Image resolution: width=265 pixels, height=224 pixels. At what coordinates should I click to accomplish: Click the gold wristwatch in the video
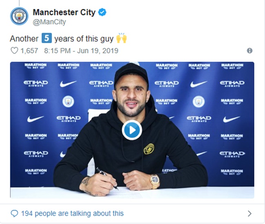[x=155, y=181]
